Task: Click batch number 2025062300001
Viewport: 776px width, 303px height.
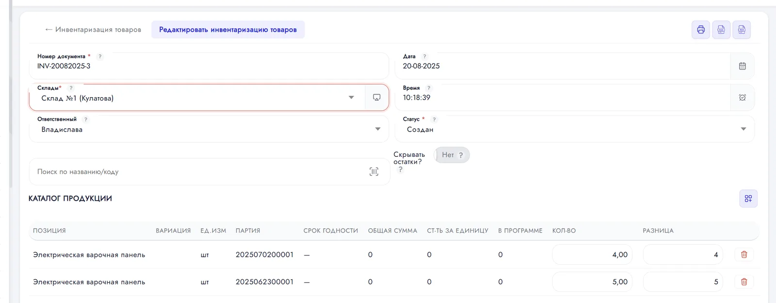Action: click(264, 282)
